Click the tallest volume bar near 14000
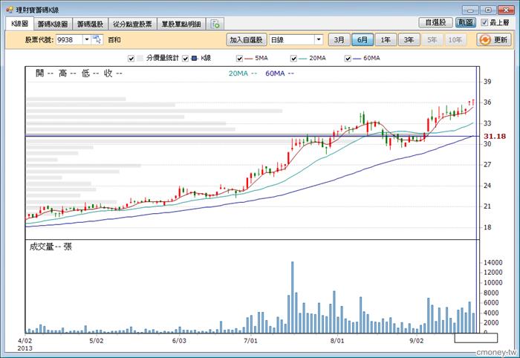520x358 pixels. point(292,297)
